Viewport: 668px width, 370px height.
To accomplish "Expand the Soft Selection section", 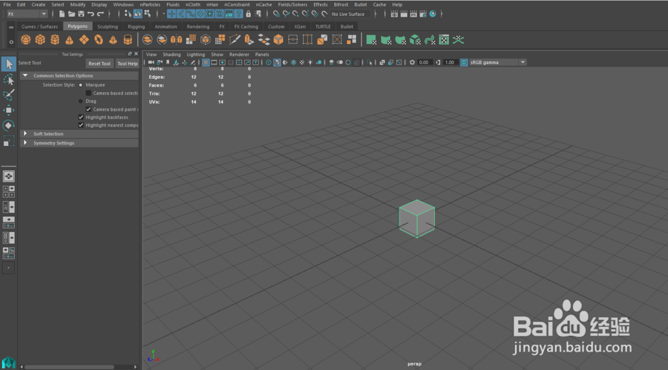I will [x=25, y=133].
